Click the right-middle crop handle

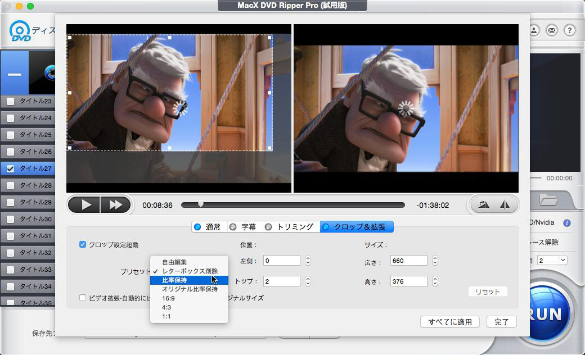pyautogui.click(x=269, y=92)
